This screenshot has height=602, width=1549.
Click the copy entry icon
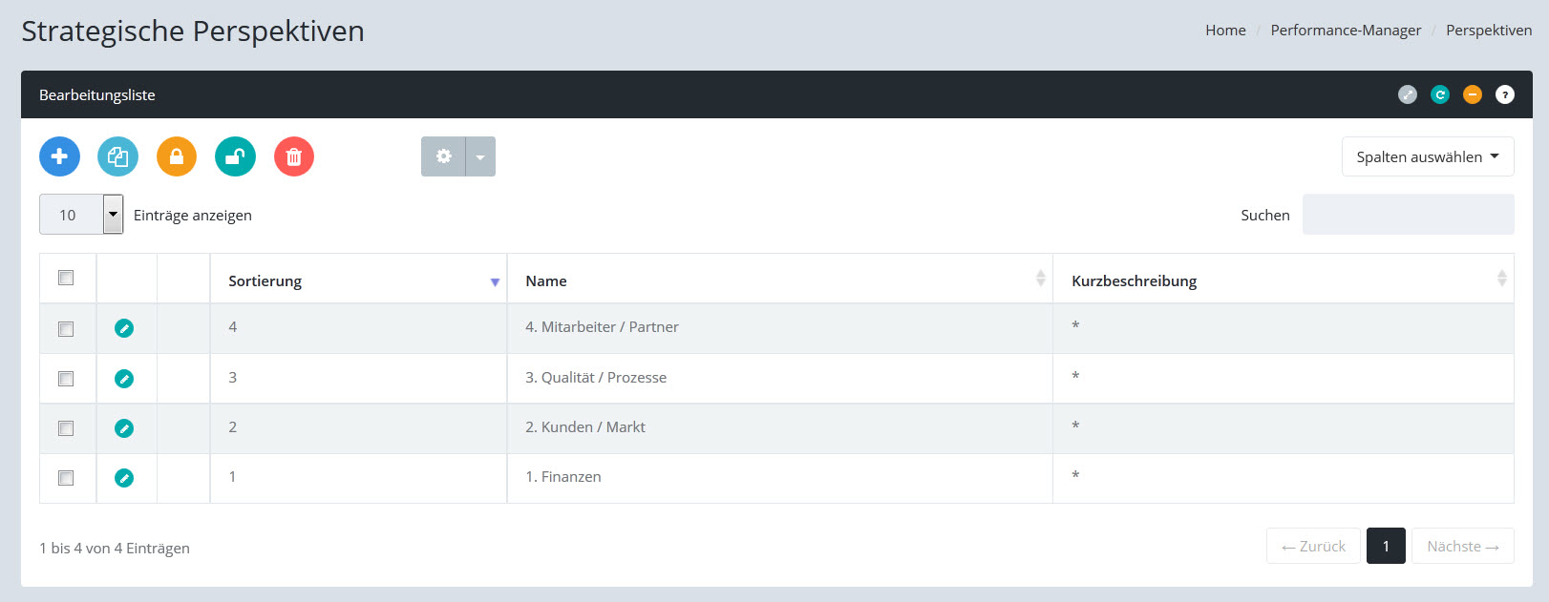(117, 156)
